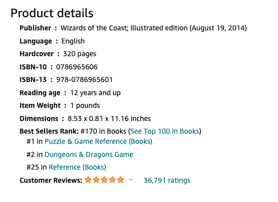
Task: Select the Product details heading
Action: 52,13
